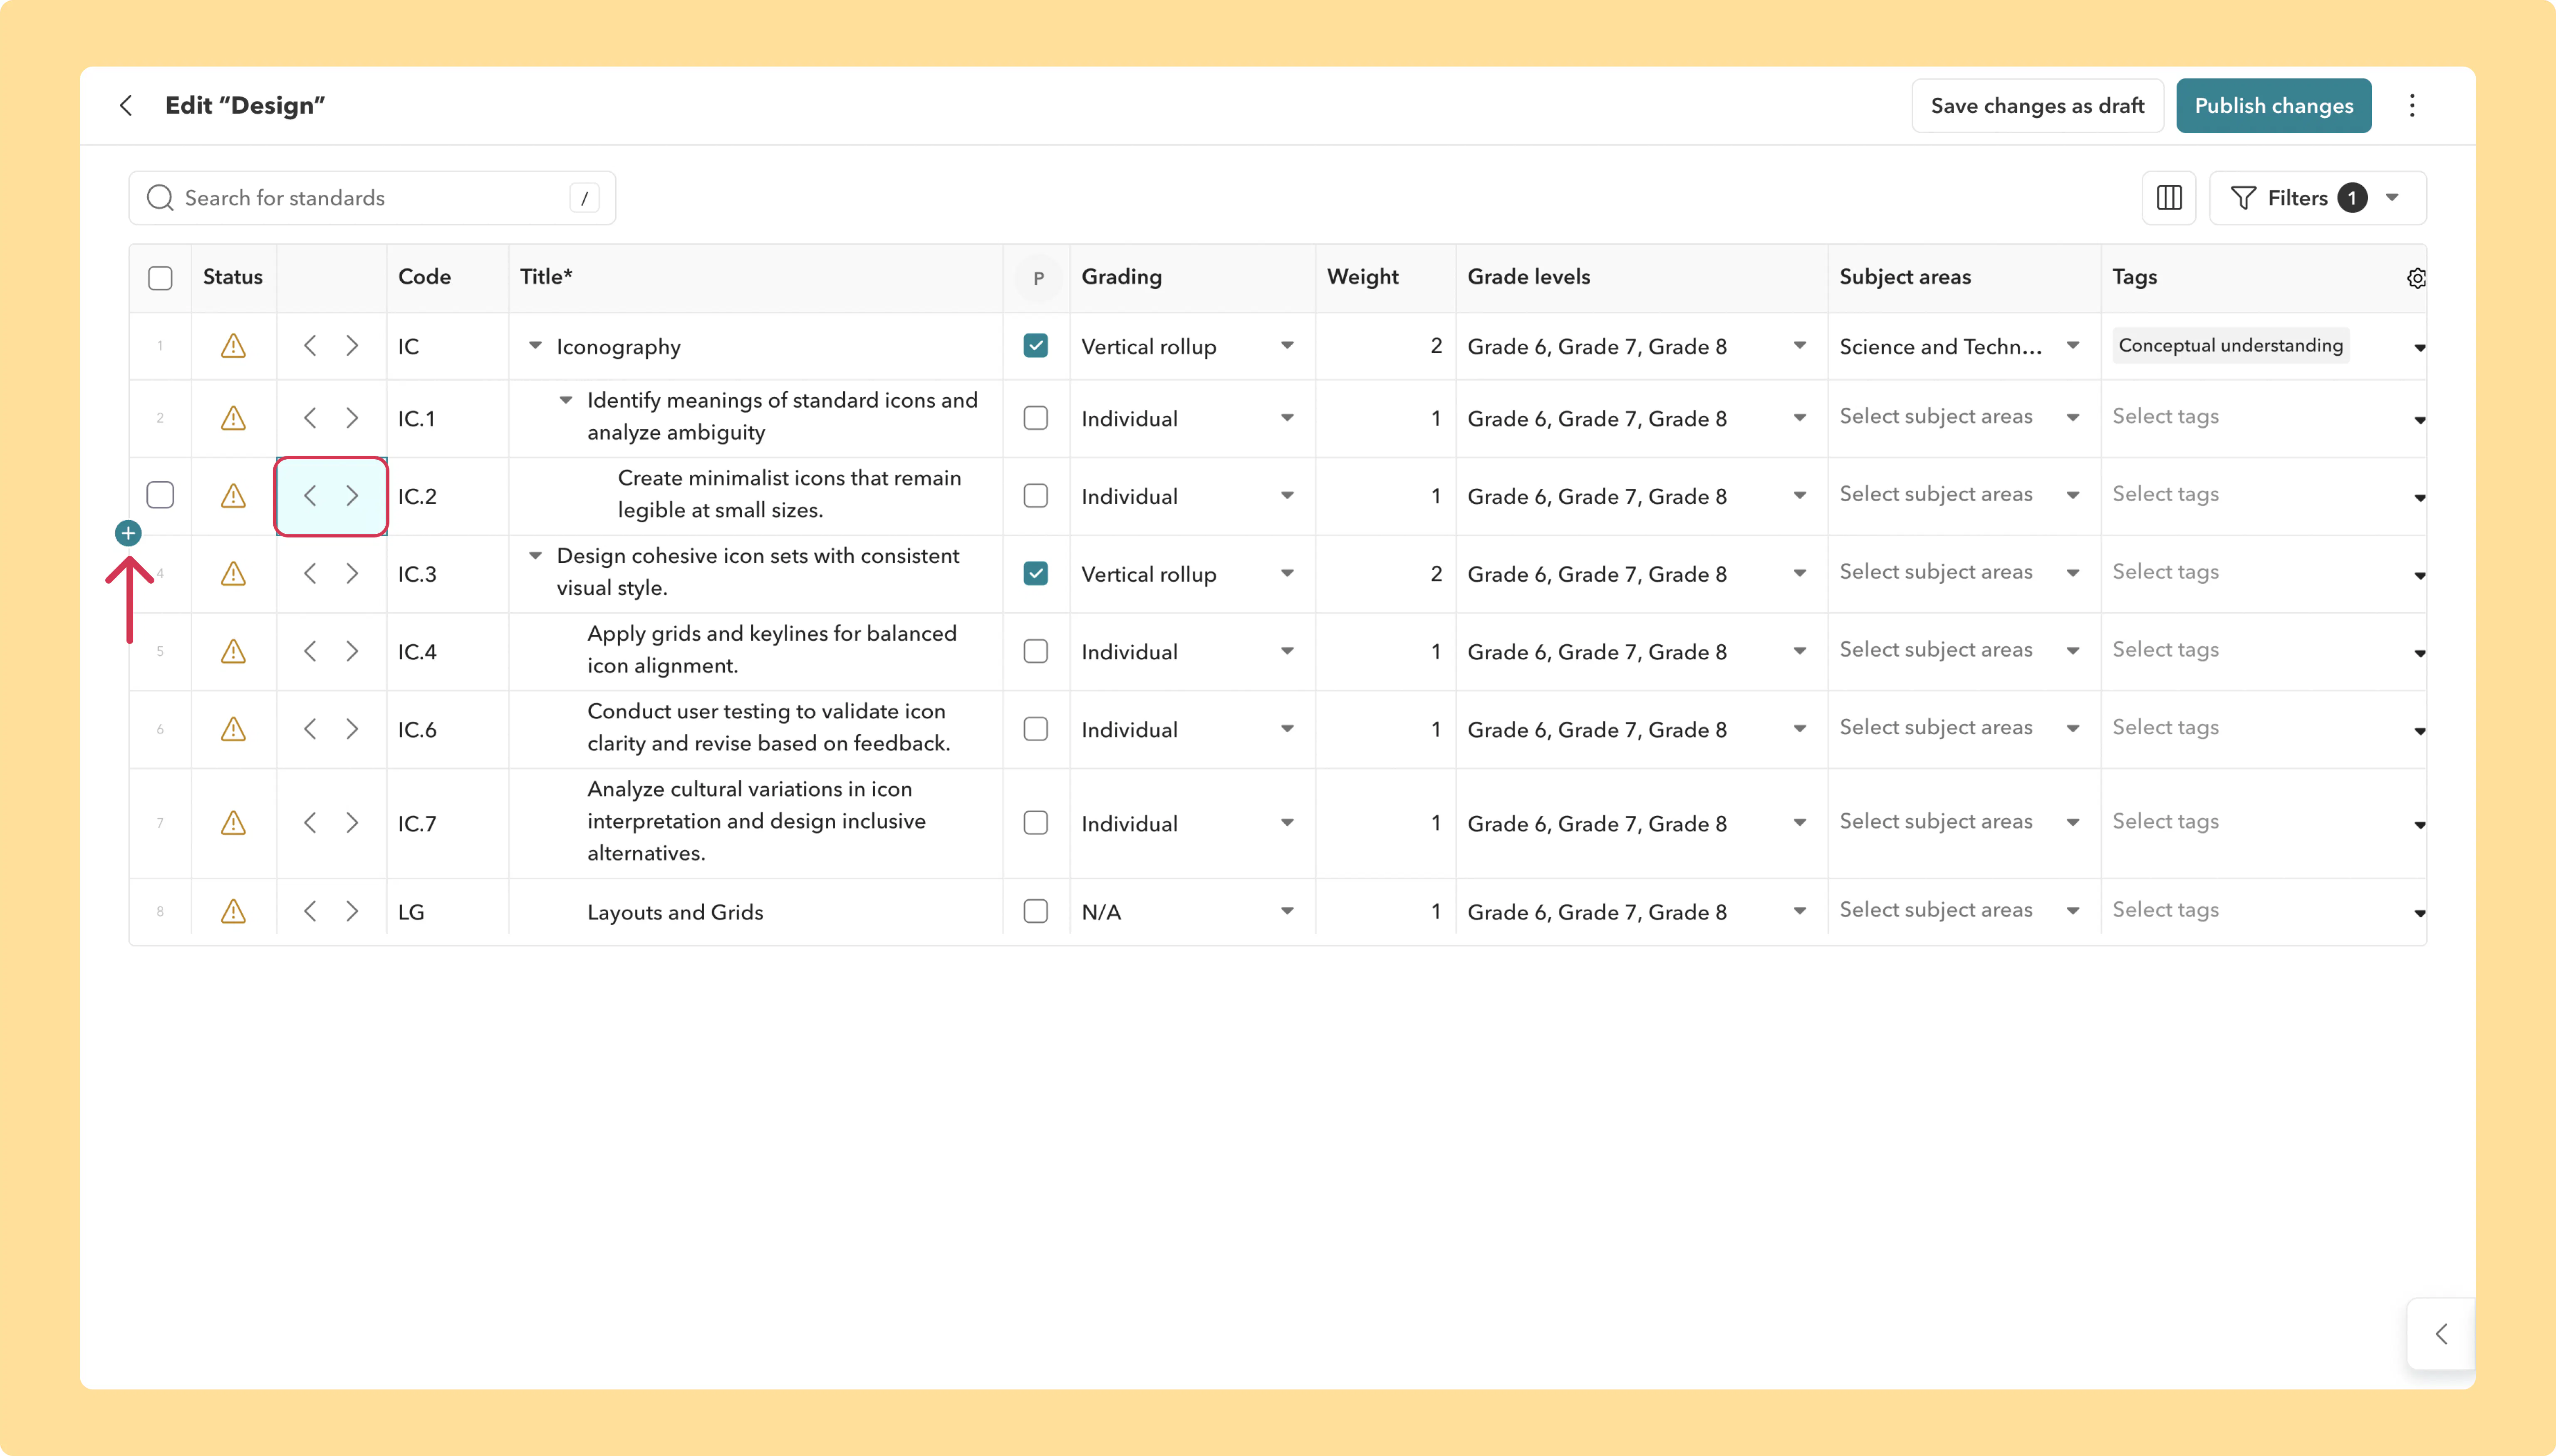Indent IC.4 row with right arrow
This screenshot has width=2556, height=1456.
click(352, 652)
